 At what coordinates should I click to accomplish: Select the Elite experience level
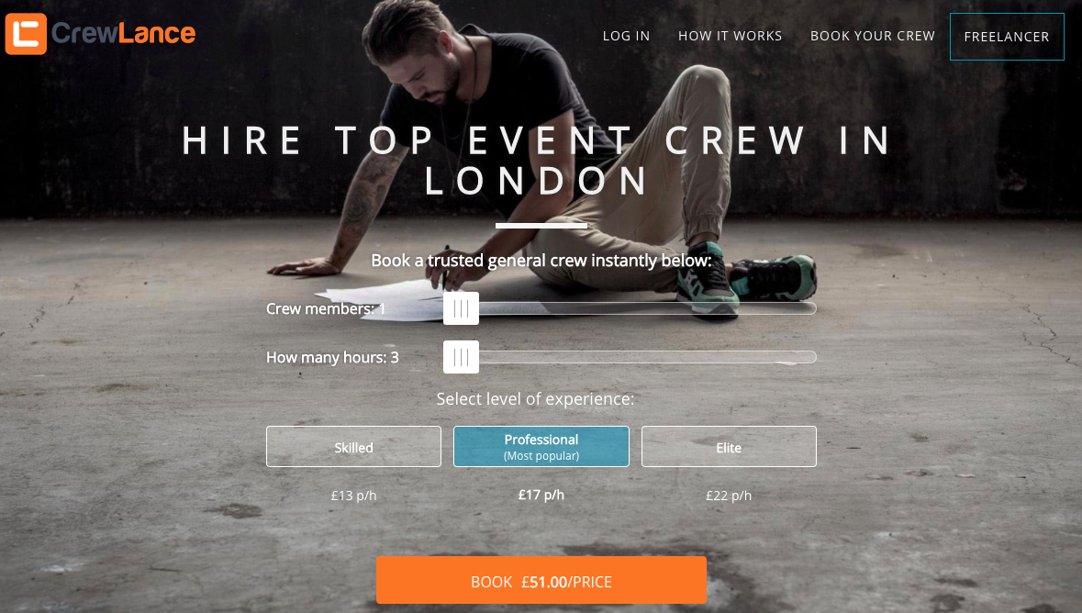729,447
